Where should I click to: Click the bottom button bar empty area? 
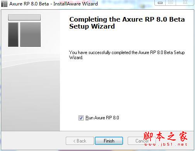pos(34,141)
